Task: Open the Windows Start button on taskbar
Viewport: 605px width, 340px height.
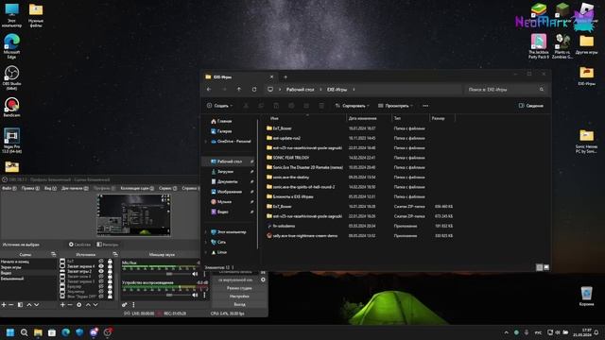Action: tap(10, 332)
